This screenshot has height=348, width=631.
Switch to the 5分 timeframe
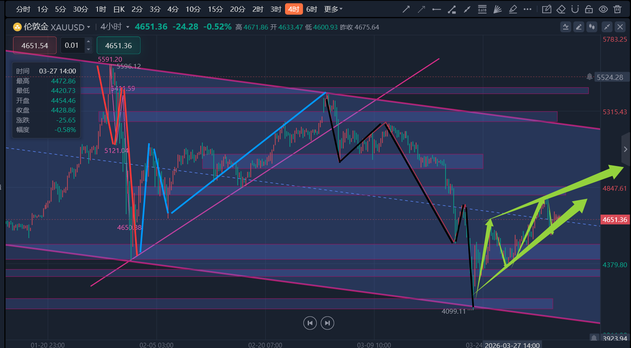[60, 9]
